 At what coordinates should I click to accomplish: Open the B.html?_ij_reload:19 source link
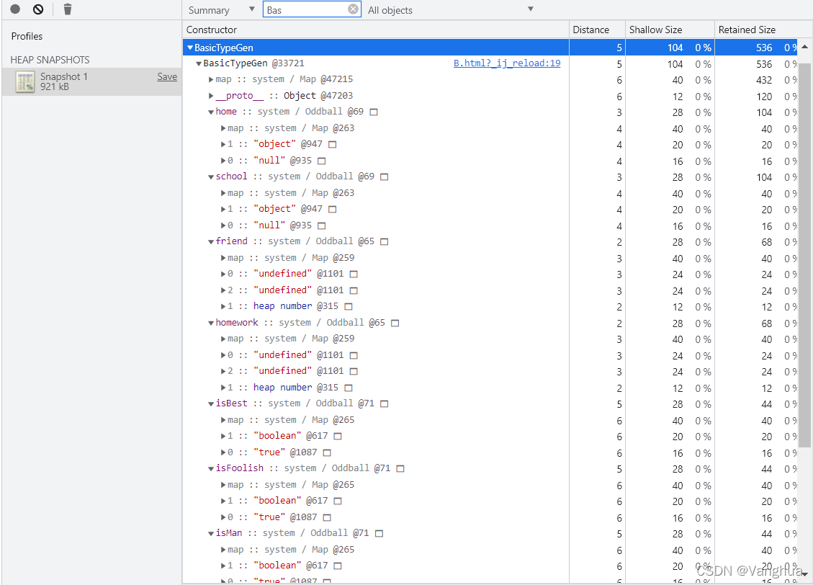pyautogui.click(x=506, y=63)
